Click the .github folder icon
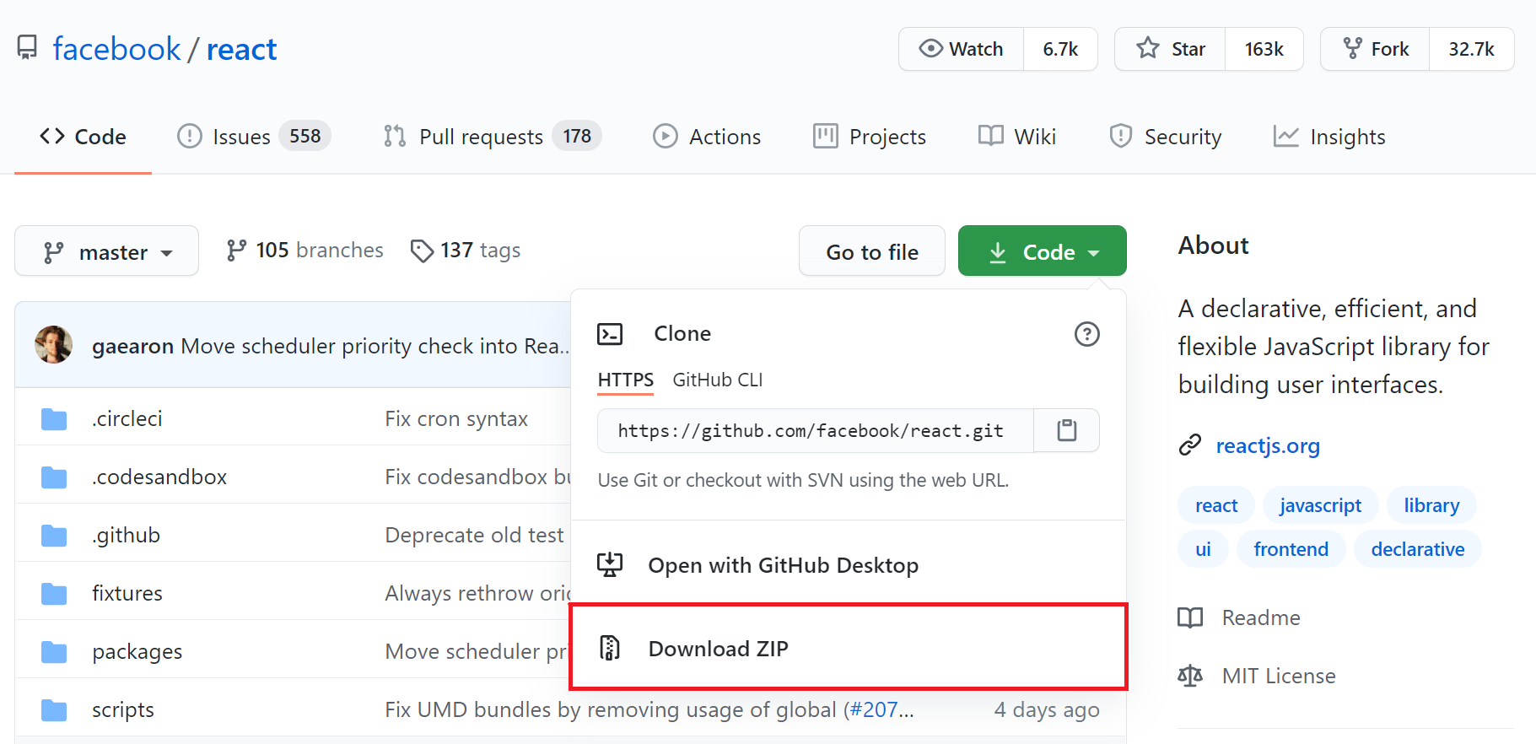The height and width of the screenshot is (744, 1536). (54, 536)
